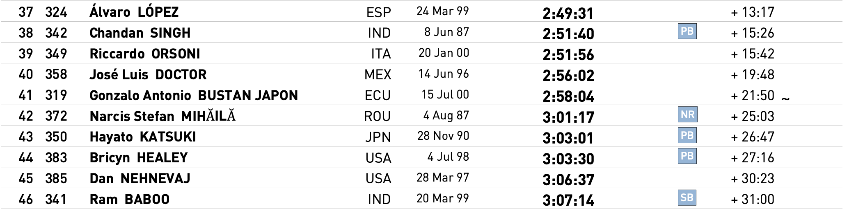This screenshot has height=211, width=856.
Task: Click rank number 44
Action: point(25,157)
